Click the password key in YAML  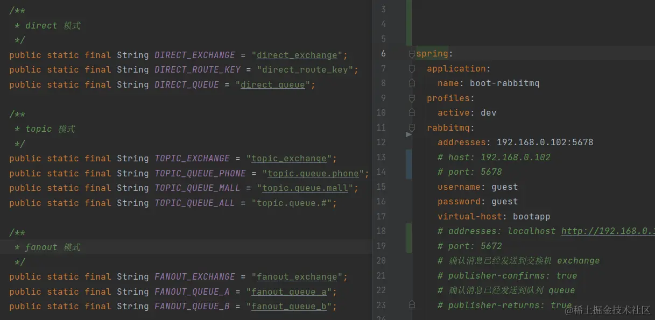(x=459, y=202)
